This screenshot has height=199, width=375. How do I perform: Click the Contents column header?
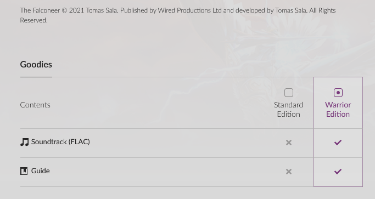(35, 105)
